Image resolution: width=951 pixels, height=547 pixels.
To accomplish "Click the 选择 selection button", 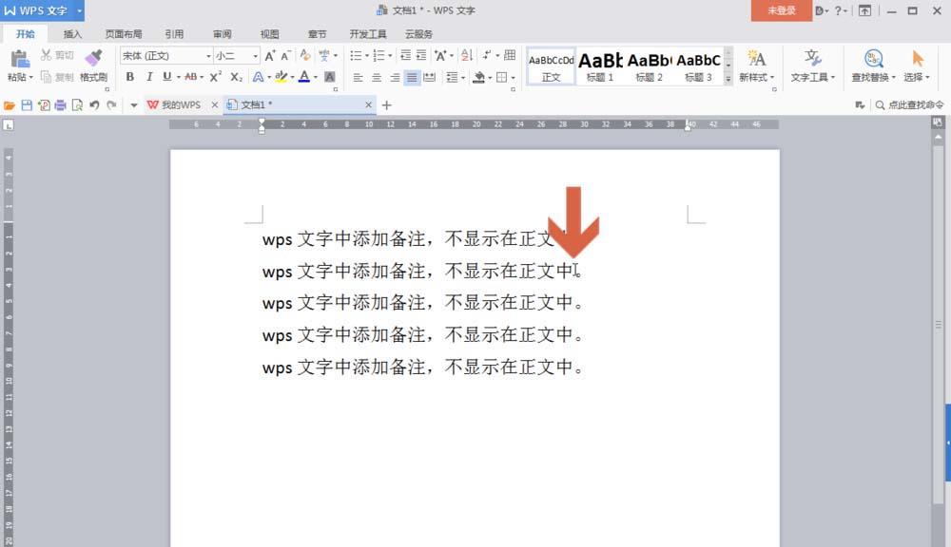I will coord(916,66).
